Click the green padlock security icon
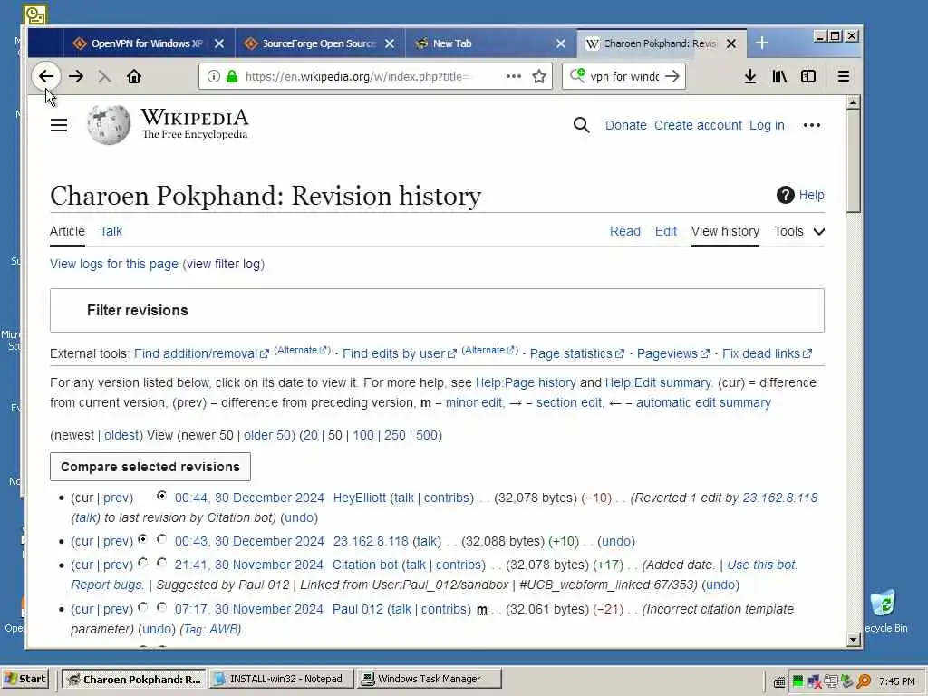 [232, 76]
